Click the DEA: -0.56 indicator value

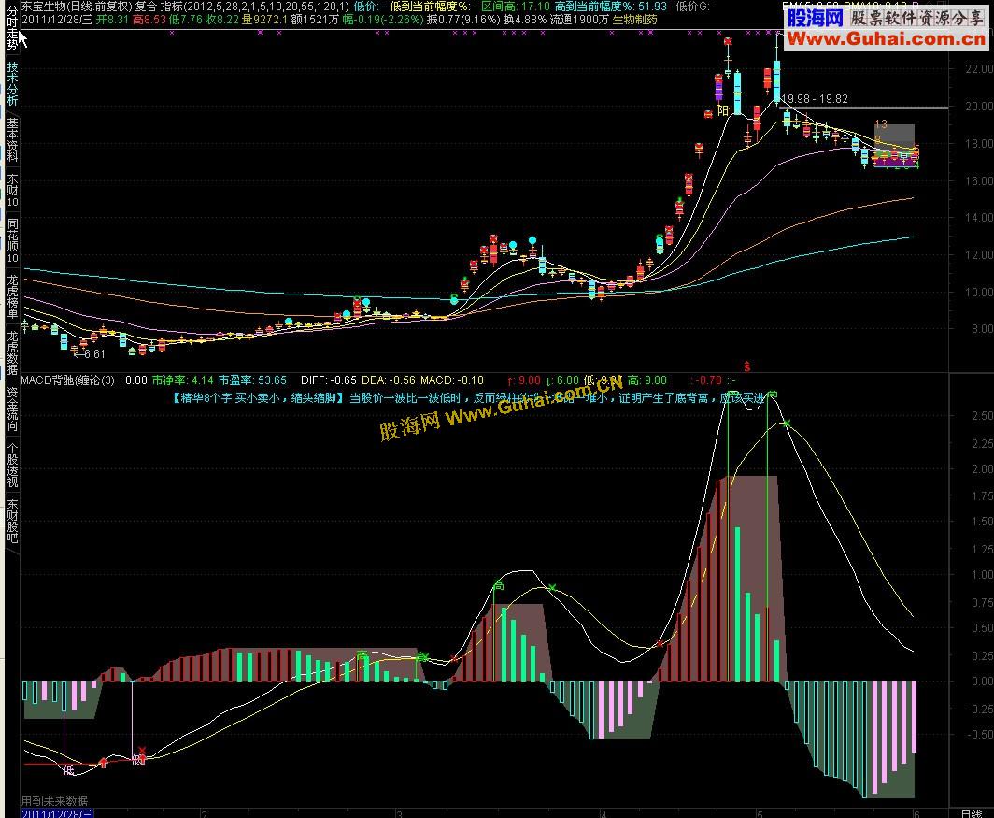click(390, 380)
